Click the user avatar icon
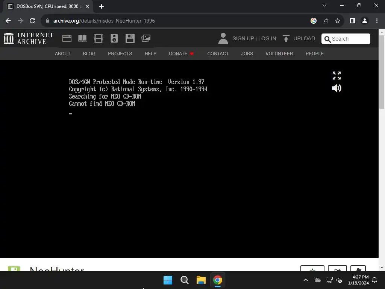385x289 pixels. click(x=223, y=39)
